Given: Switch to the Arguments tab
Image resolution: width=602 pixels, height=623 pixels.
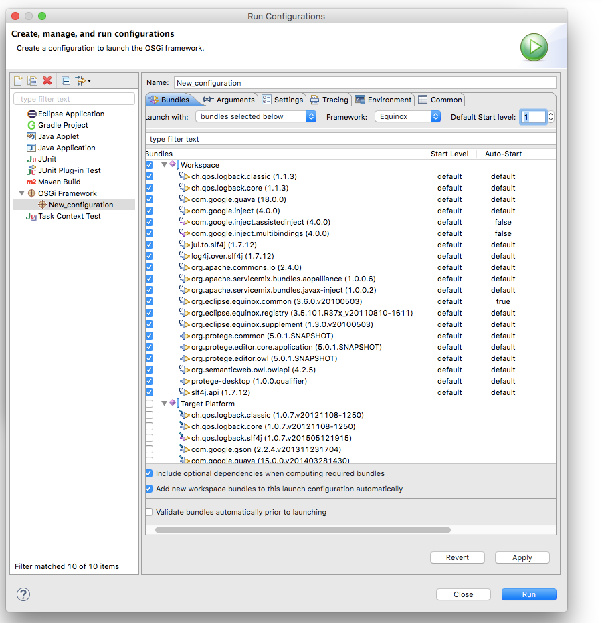Looking at the screenshot, I should (229, 100).
